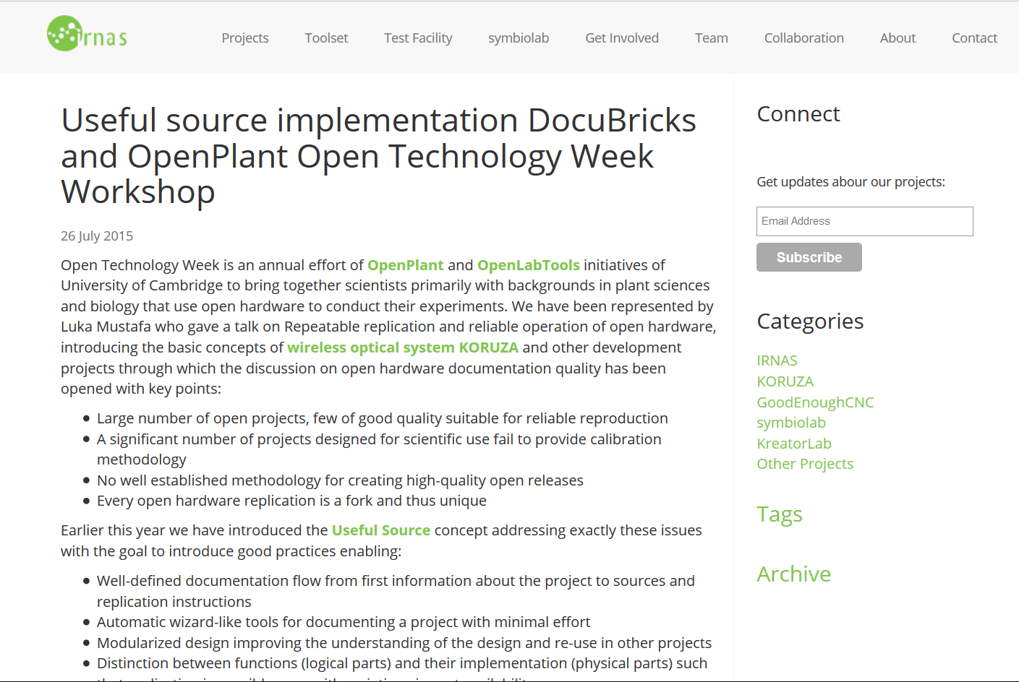Open the symbiolab category link

791,423
